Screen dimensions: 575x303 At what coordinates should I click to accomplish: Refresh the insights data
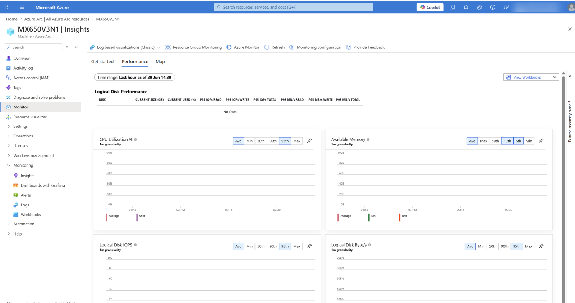coord(274,47)
